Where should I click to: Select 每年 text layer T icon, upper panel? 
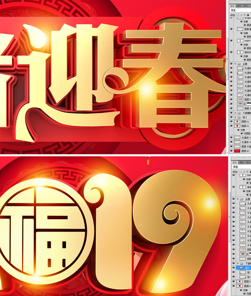[240, 52]
